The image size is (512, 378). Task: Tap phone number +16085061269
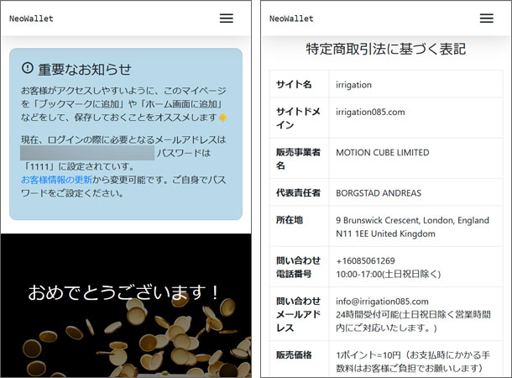point(365,260)
